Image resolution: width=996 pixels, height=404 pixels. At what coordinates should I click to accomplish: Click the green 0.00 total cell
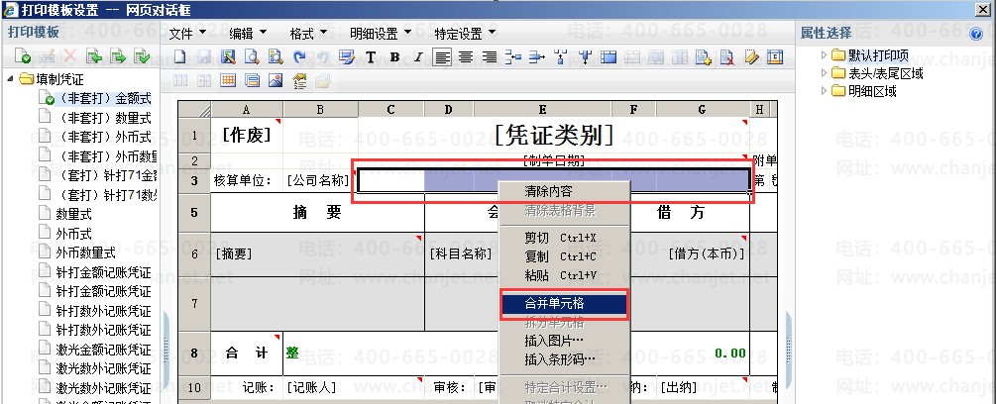[729, 353]
